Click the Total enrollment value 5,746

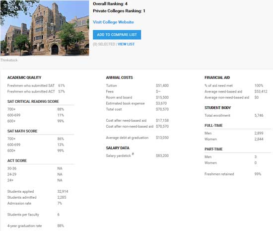[259, 115]
